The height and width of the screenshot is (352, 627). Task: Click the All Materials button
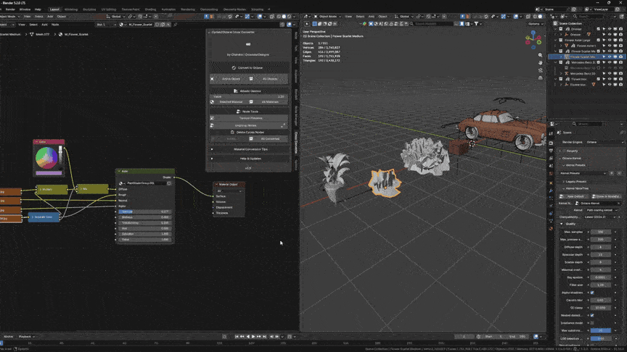point(269,102)
